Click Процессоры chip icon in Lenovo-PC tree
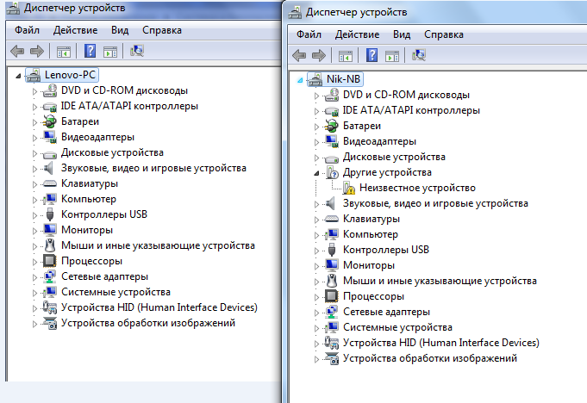 49,261
